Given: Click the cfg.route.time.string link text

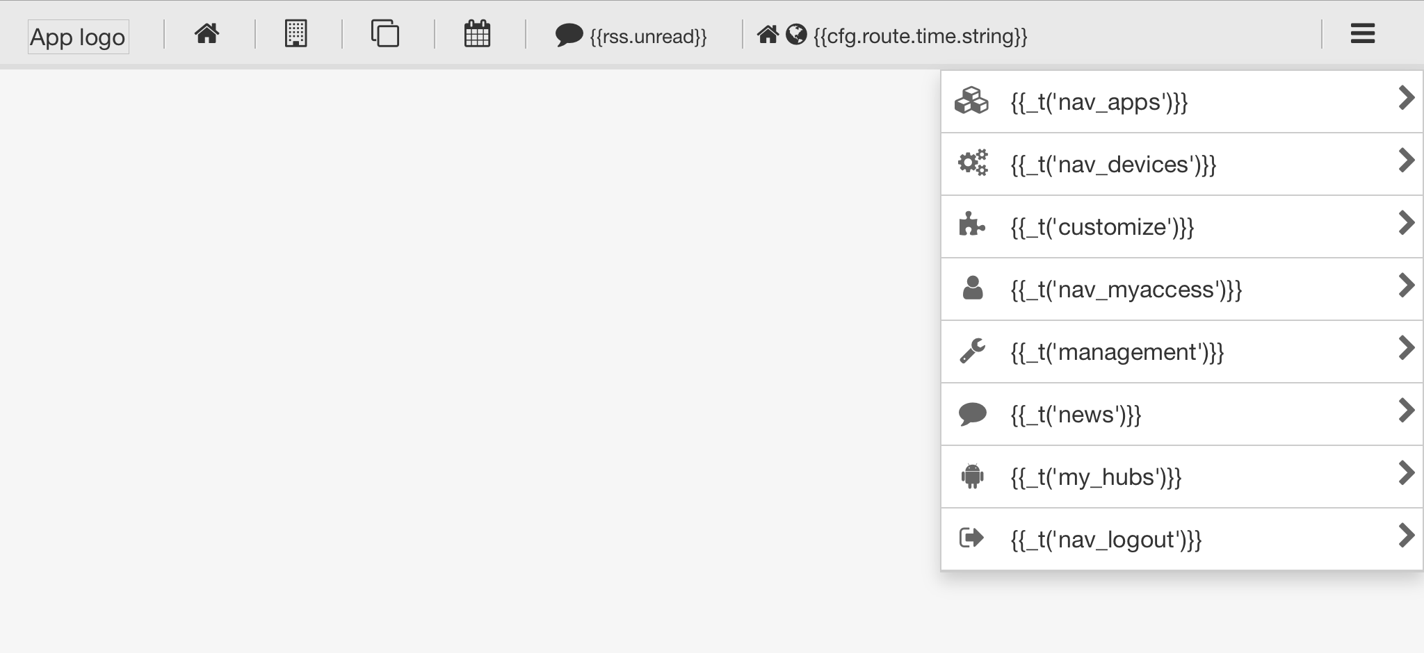Looking at the screenshot, I should 920,36.
